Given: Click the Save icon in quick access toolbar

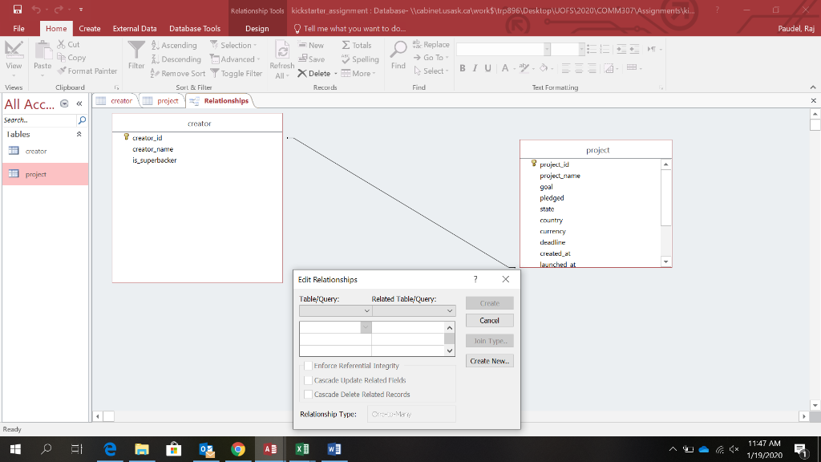Looking at the screenshot, I should (x=18, y=9).
